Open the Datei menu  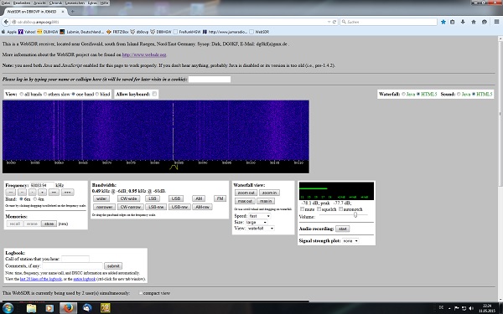[x=6, y=3]
